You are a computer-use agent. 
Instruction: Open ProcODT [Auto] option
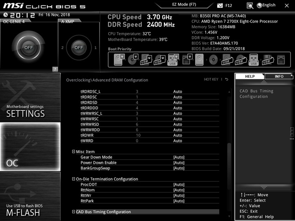(x=179, y=185)
